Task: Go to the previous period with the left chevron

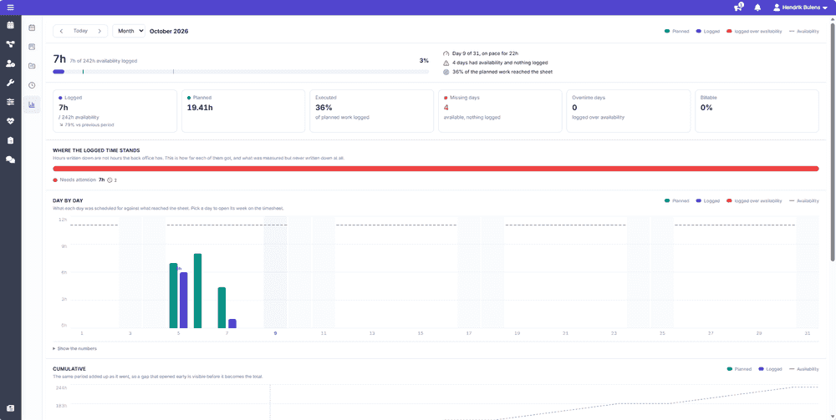Action: coord(61,31)
